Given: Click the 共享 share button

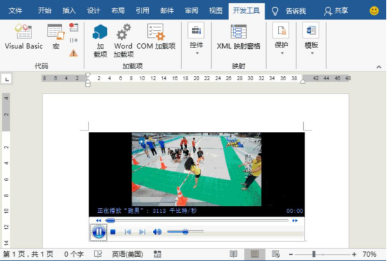Looking at the screenshot, I should [x=336, y=11].
